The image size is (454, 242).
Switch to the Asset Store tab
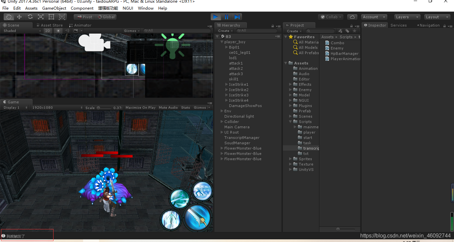(49, 25)
